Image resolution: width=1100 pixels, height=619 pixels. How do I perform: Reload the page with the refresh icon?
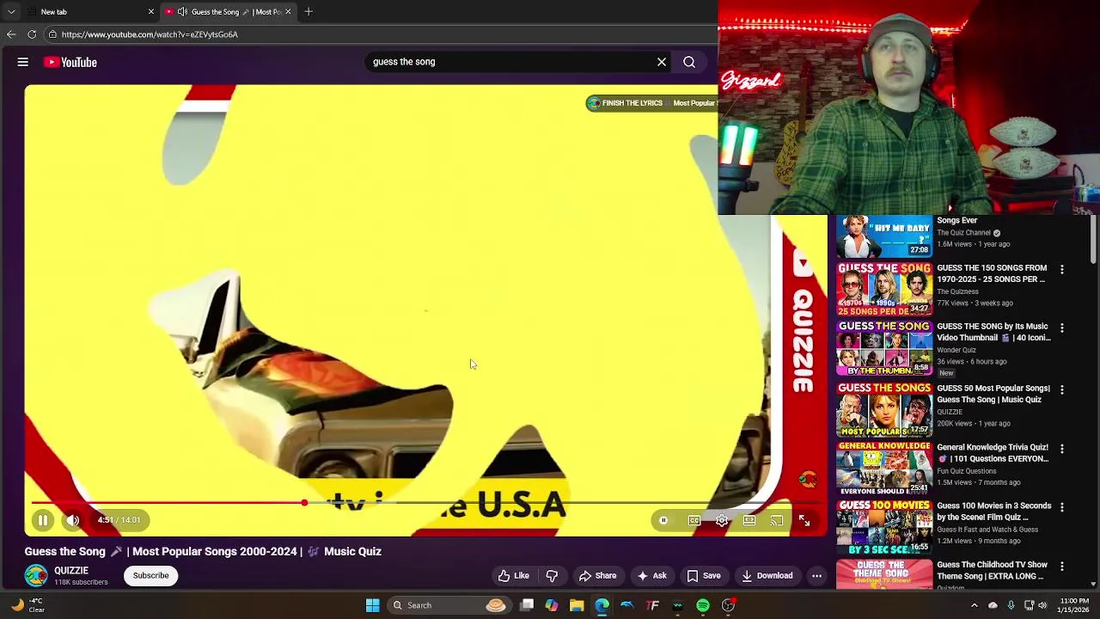click(32, 34)
